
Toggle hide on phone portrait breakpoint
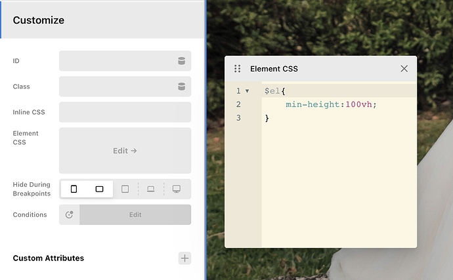point(74,189)
